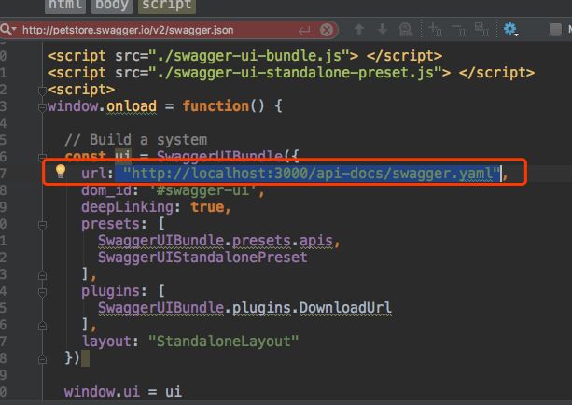Click the Find All usages icon
572x405 pixels.
(x=405, y=30)
